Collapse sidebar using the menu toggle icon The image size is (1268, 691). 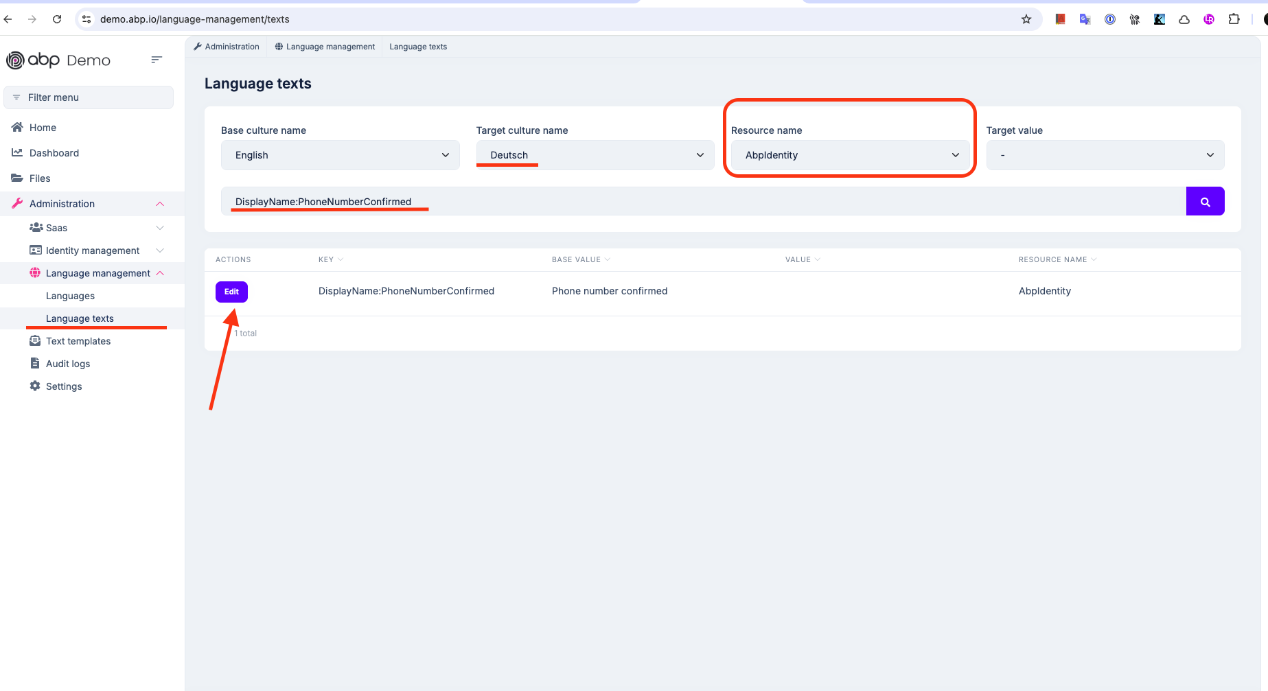pos(157,60)
